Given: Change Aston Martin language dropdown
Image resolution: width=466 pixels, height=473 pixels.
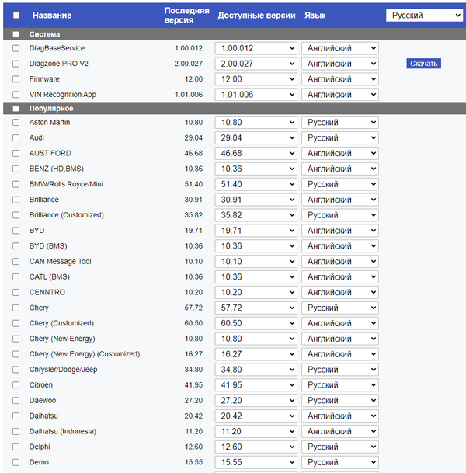Looking at the screenshot, I should click(340, 123).
